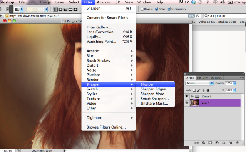Click the Fill value field
The width and height of the screenshot is (246, 152).
pyautogui.click(x=229, y=90)
